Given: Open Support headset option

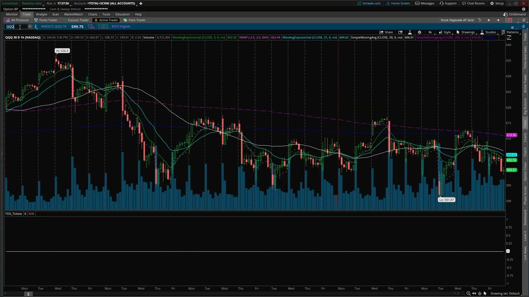Looking at the screenshot, I should tap(448, 3).
